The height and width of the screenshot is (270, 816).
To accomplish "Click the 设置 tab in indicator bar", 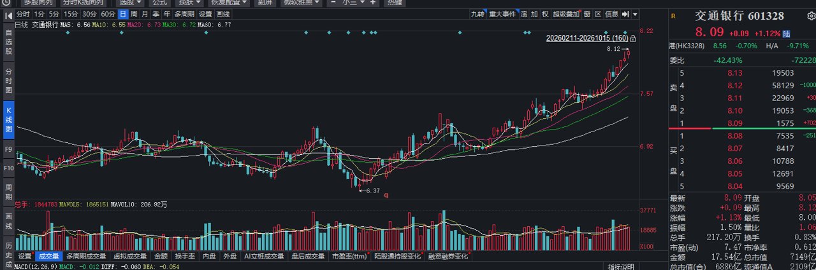I will [x=25, y=256].
